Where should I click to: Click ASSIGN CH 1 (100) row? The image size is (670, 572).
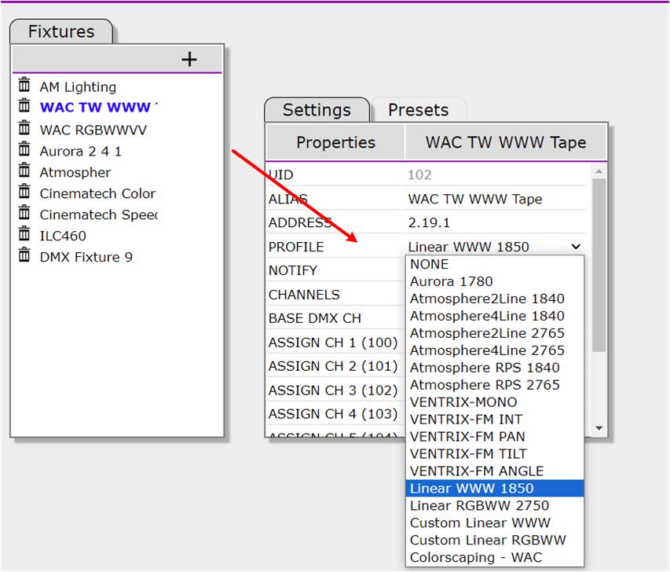[333, 343]
